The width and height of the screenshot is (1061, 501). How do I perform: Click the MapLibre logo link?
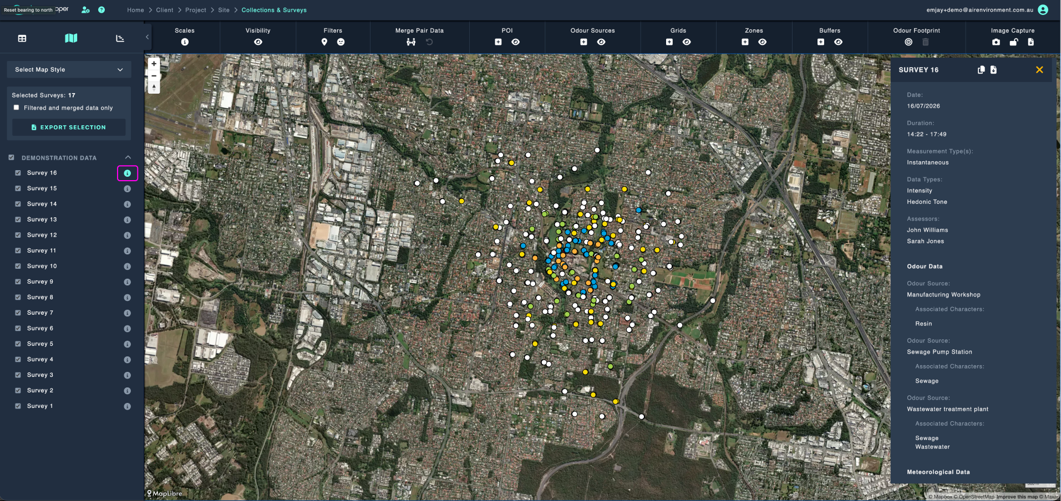click(164, 493)
